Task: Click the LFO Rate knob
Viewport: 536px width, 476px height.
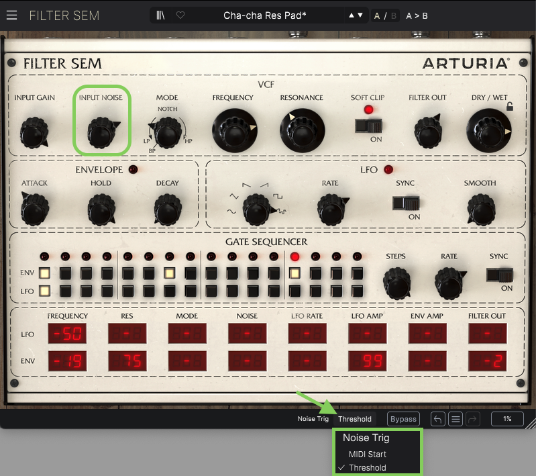Action: click(x=331, y=209)
